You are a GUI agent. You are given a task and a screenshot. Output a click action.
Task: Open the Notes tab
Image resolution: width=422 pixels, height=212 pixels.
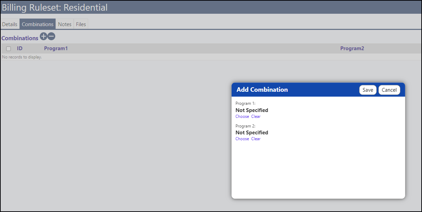[65, 24]
